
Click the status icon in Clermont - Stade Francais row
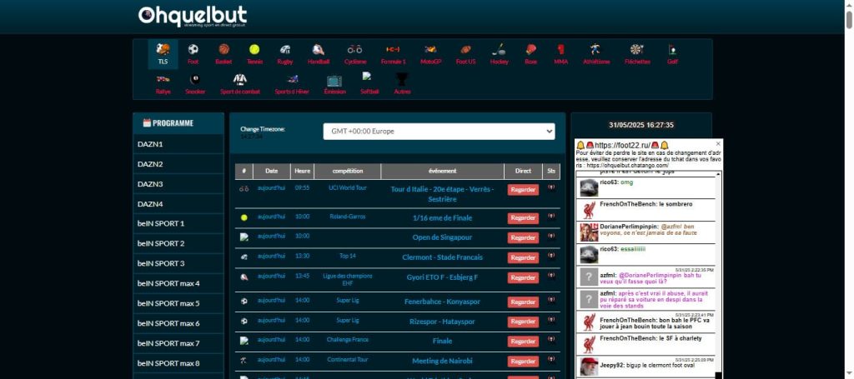(551, 256)
